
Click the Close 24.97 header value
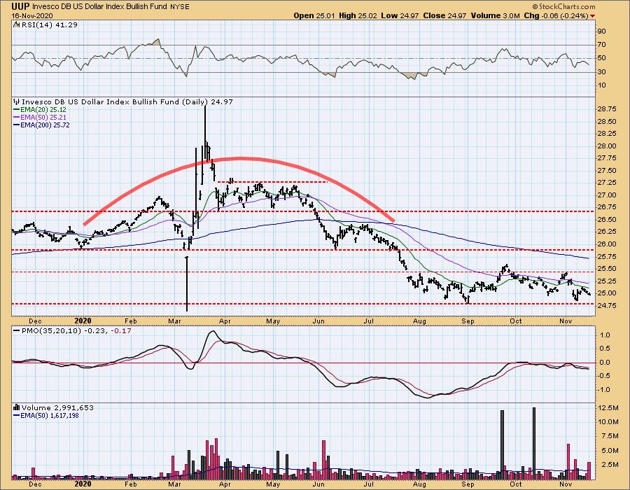[444, 15]
